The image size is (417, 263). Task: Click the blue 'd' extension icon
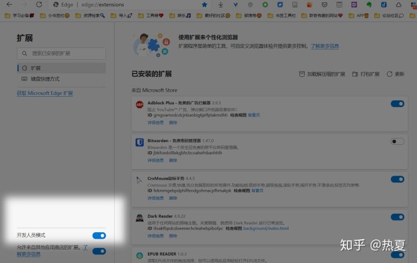(383, 5)
